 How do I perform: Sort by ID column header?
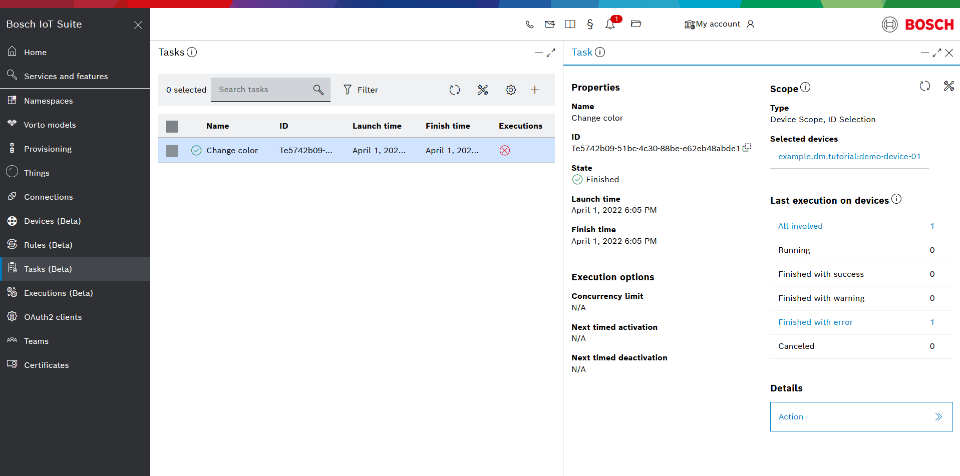click(x=284, y=126)
